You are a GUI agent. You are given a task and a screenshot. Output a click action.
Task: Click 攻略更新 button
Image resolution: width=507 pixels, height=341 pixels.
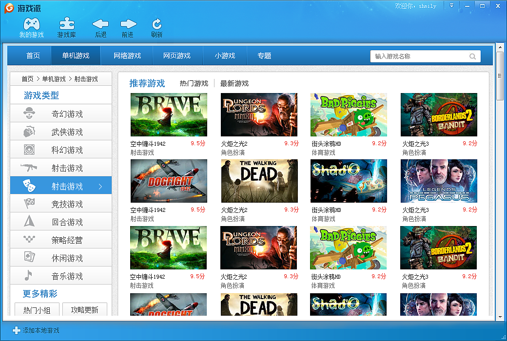click(x=85, y=309)
